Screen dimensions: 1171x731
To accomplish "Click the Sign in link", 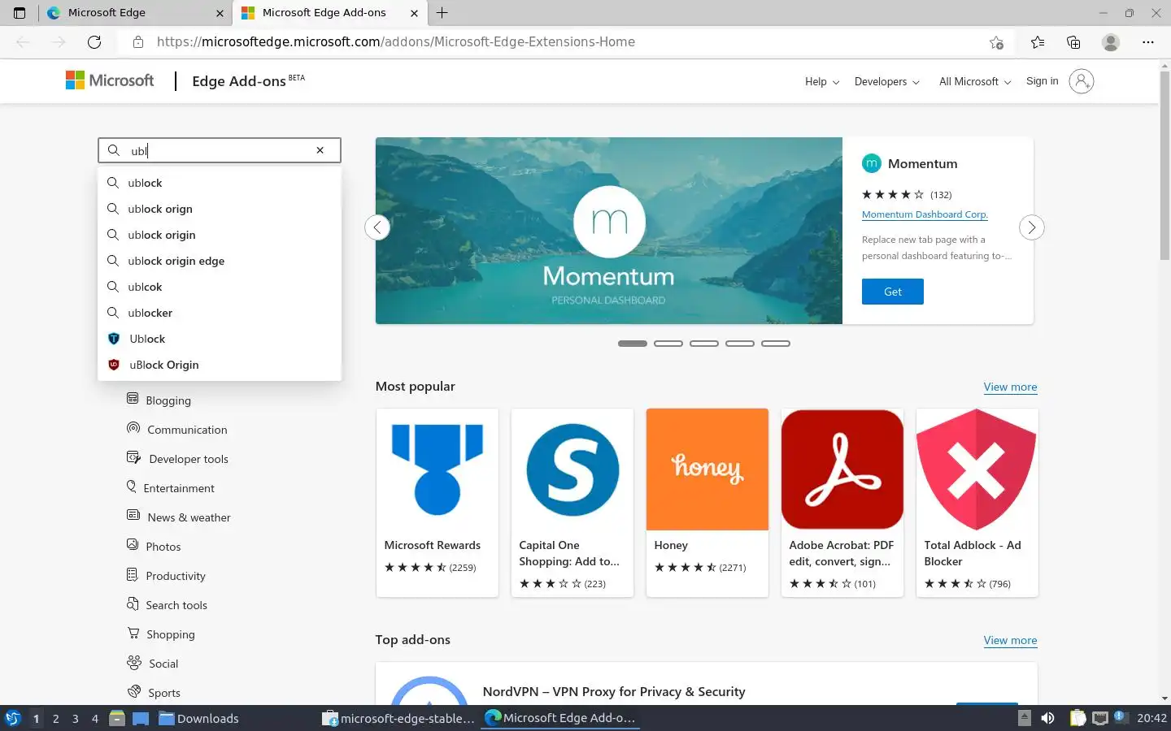I will click(1042, 80).
